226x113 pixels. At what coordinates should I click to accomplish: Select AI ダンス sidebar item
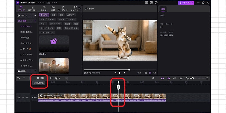[x=26, y=49]
